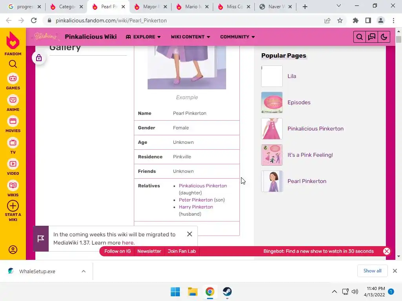The height and width of the screenshot is (301, 402).
Task: Click the page lock icon
Action: [39, 58]
